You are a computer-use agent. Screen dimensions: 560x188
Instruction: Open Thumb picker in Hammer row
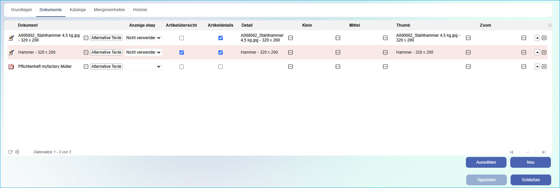click(468, 52)
